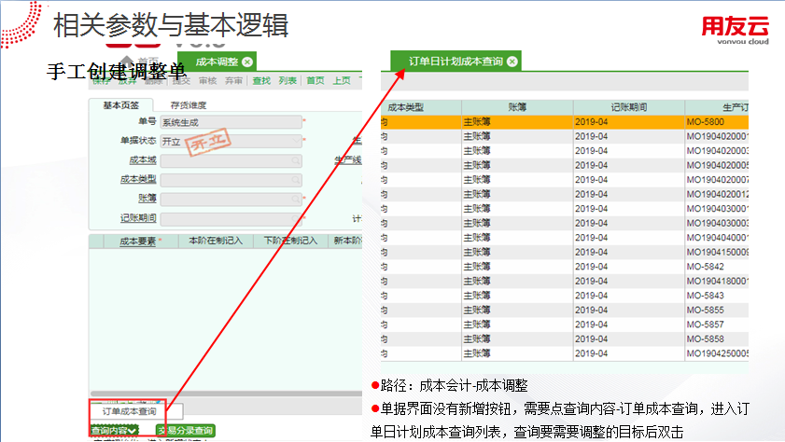Image resolution: width=785 pixels, height=442 pixels.
Task: Click the lookup icon in 成本类型 field
Action: [x=296, y=180]
